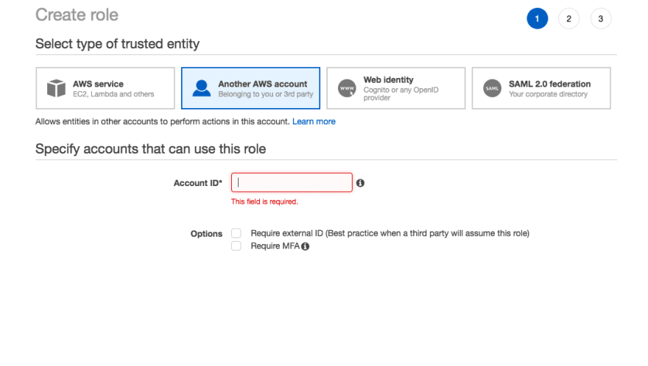Screen dimensions: 648x366
Task: Click the 'Account ID*' label
Action: coord(198,183)
